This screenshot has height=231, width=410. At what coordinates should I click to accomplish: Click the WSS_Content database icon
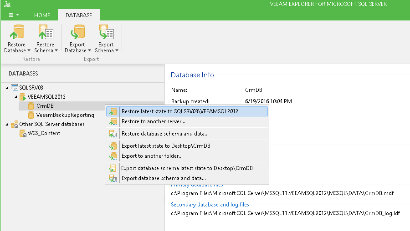(x=23, y=133)
